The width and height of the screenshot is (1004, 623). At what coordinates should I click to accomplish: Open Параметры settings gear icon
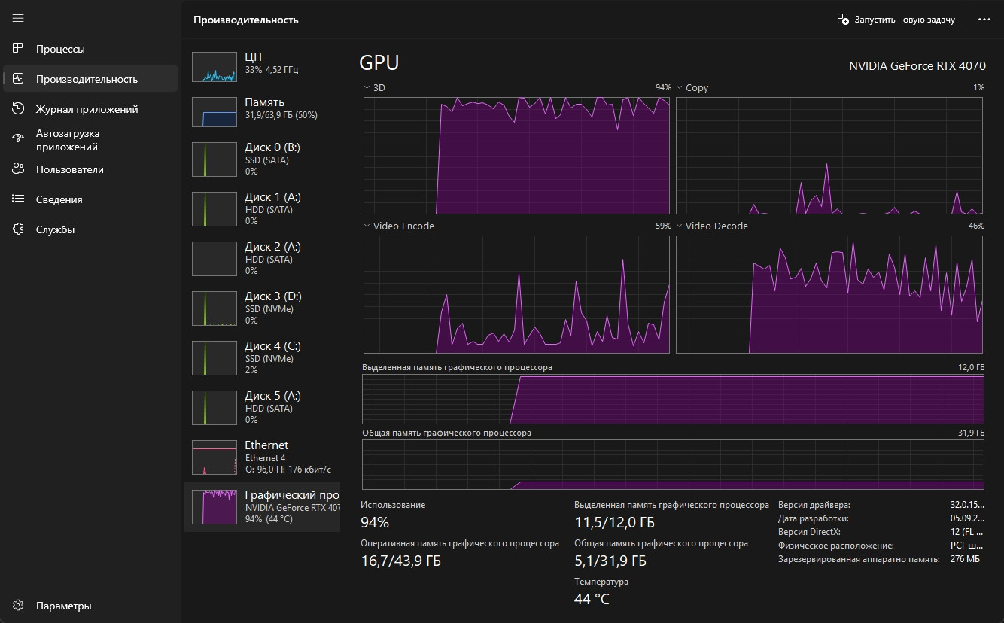[x=19, y=606]
